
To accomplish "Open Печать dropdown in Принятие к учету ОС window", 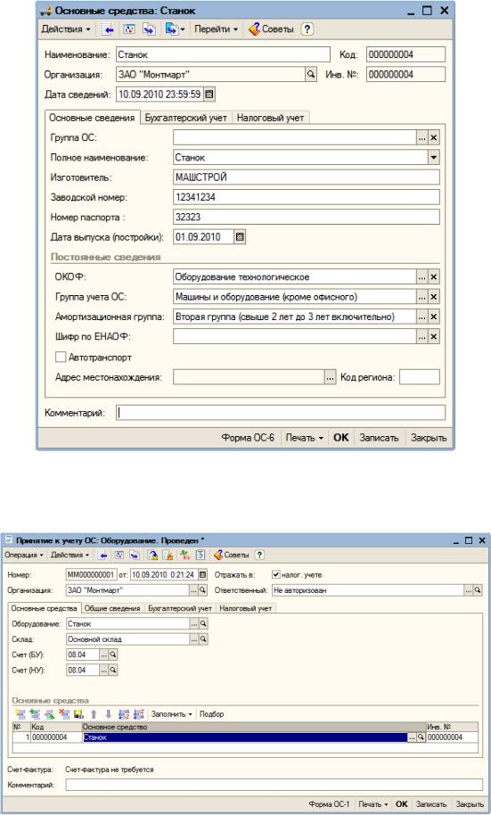I will tap(372, 804).
